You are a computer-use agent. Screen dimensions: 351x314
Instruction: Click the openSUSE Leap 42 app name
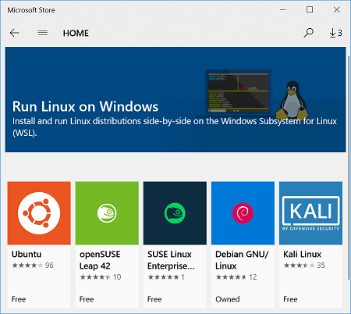click(100, 260)
